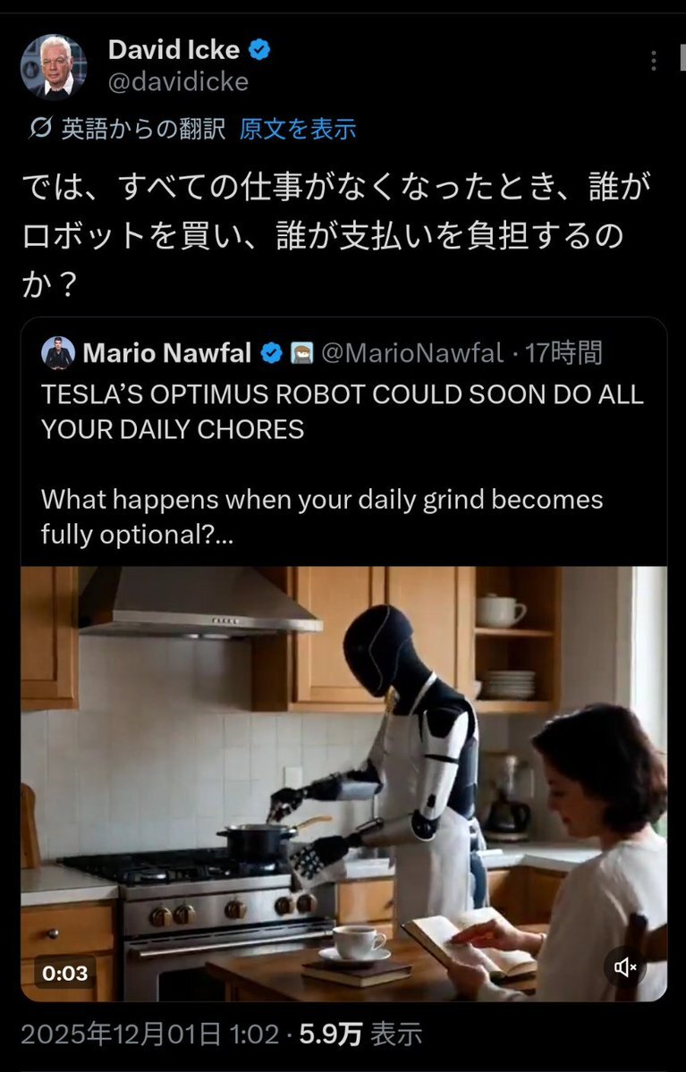This screenshot has height=1072, width=686.
Task: Click the 2025年12月01日 1:02 post date
Action: [x=149, y=1034]
